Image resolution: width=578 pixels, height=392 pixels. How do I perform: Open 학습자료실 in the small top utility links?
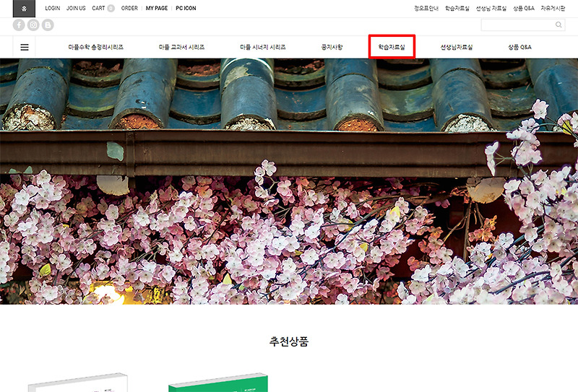(x=457, y=8)
